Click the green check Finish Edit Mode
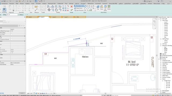This screenshot has height=96, width=172. (71, 10)
